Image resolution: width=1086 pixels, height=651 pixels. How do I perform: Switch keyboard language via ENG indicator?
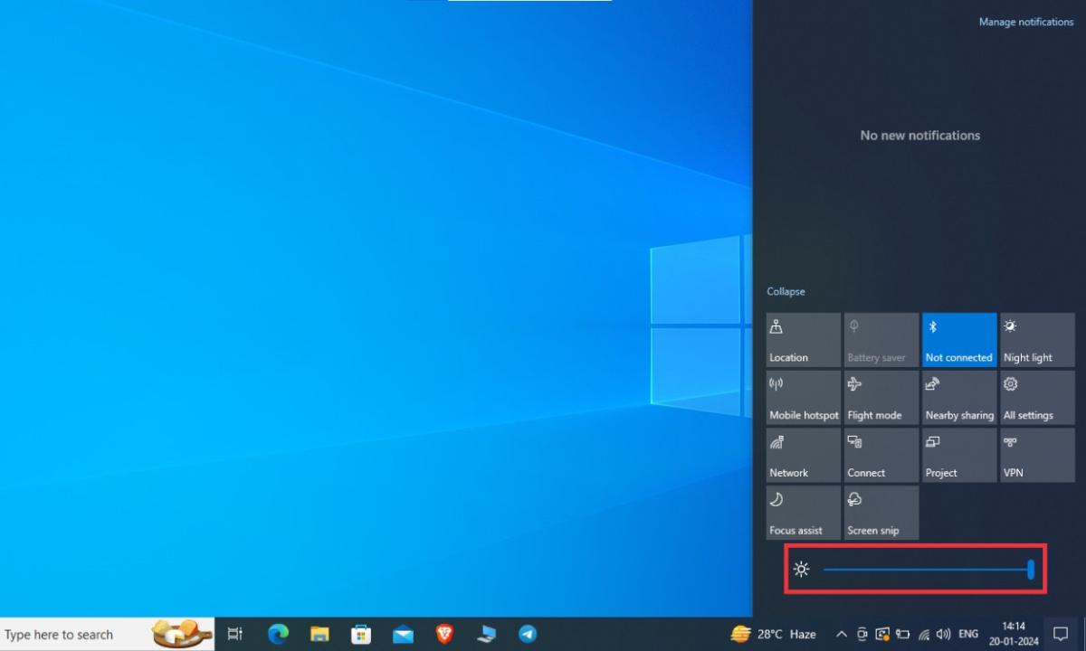pyautogui.click(x=967, y=634)
